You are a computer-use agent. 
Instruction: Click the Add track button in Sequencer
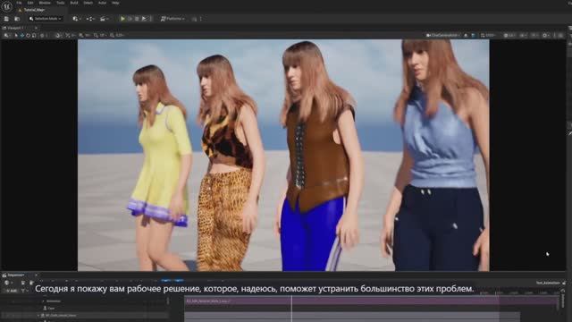(x=12, y=291)
